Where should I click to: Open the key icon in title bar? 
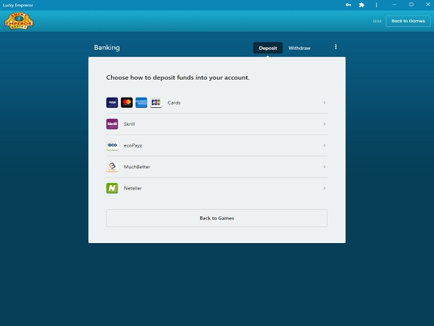point(348,5)
